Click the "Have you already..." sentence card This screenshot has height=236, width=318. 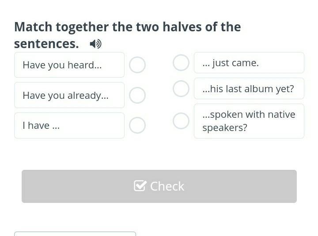pyautogui.click(x=69, y=95)
